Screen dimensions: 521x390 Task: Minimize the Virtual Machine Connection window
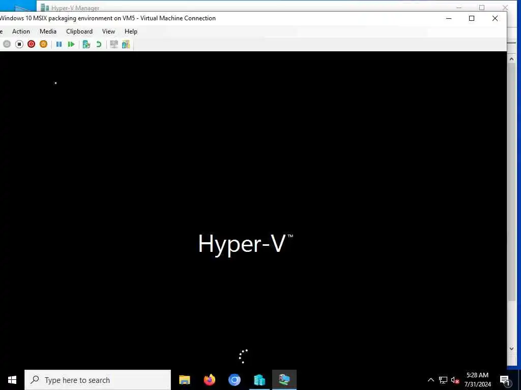pos(449,18)
